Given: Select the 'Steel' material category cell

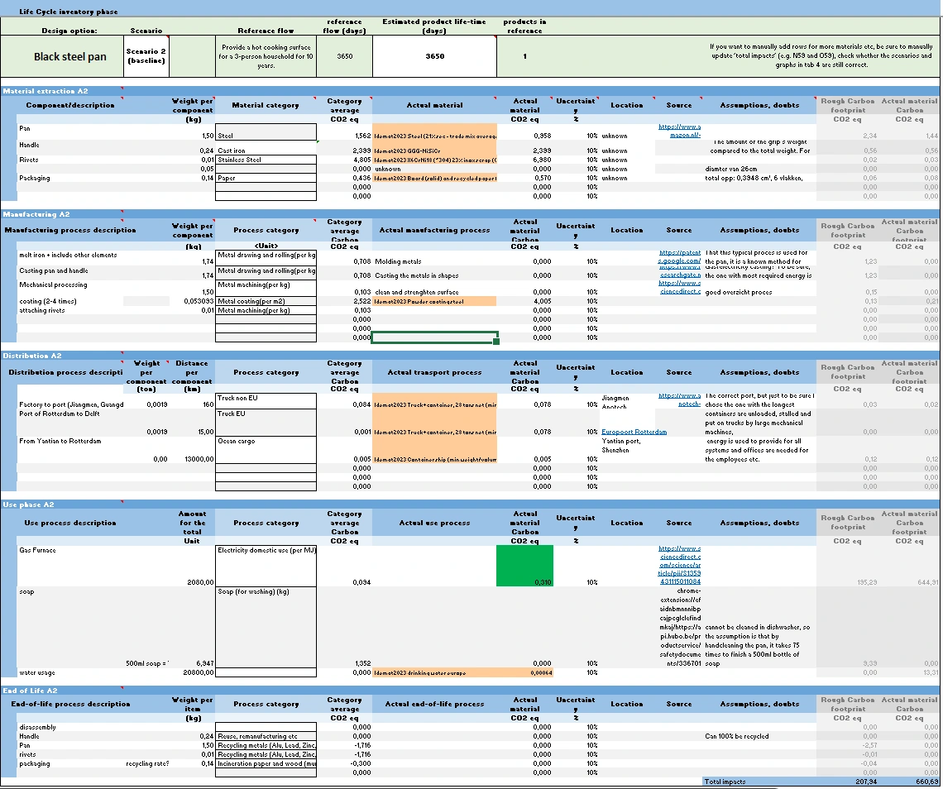Looking at the screenshot, I should click(266, 131).
